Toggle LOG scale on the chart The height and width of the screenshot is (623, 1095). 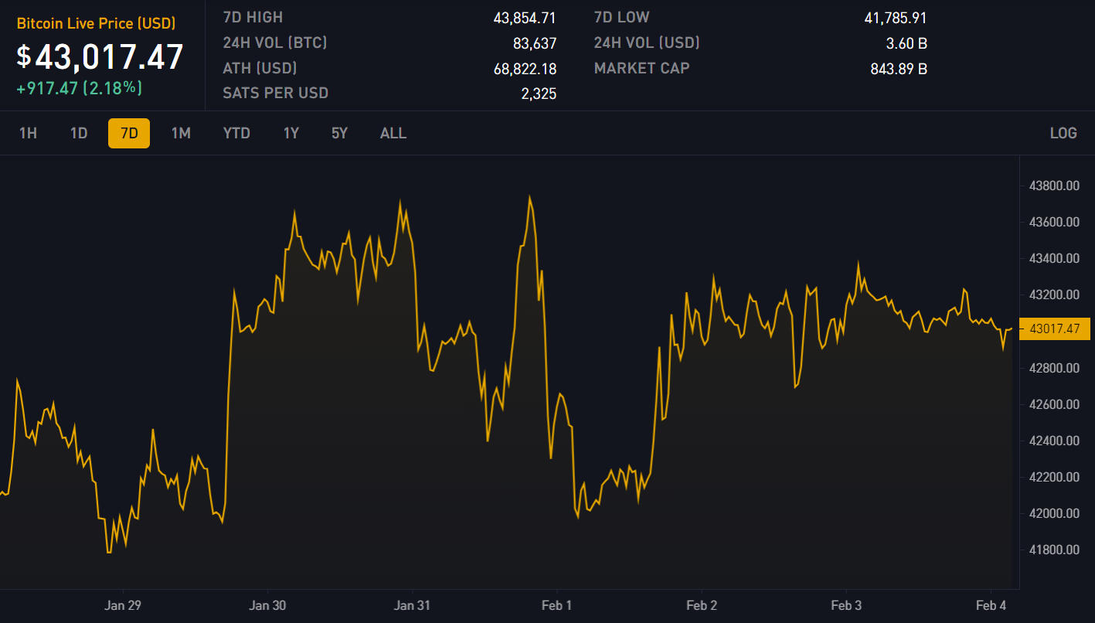pos(1063,133)
